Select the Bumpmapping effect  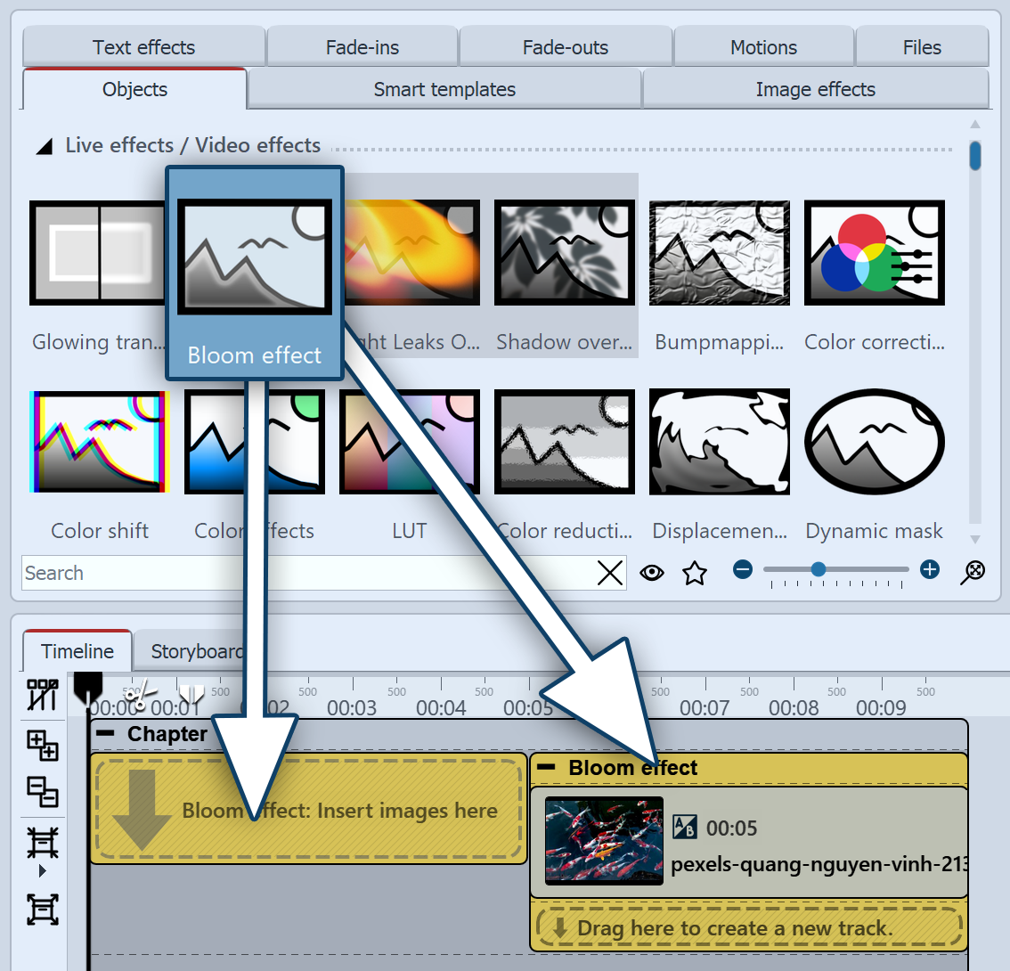coord(720,253)
